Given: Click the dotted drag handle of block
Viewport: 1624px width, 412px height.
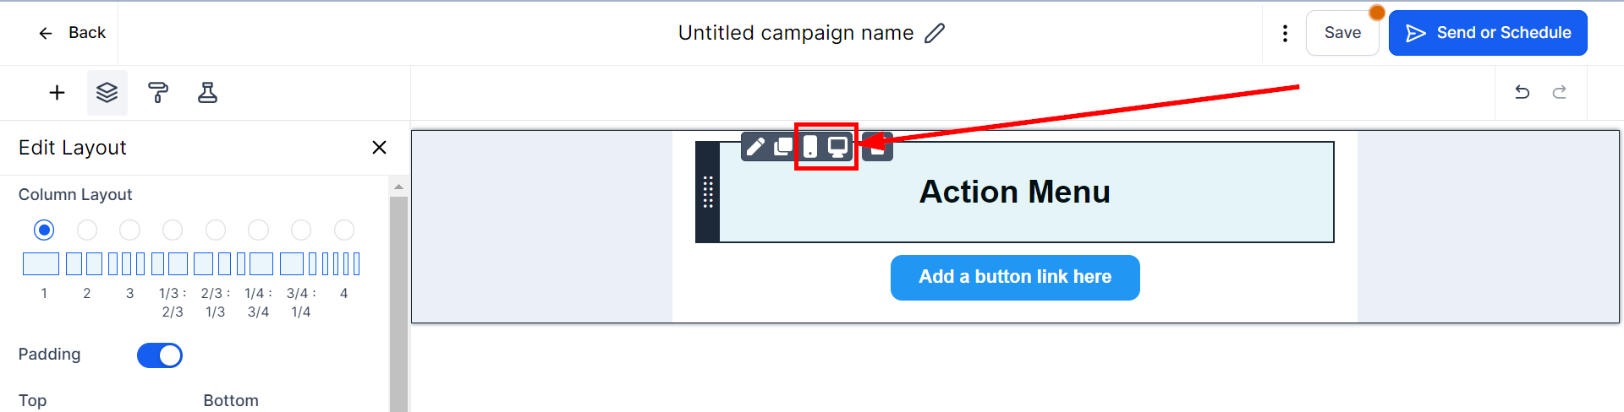Looking at the screenshot, I should point(708,192).
